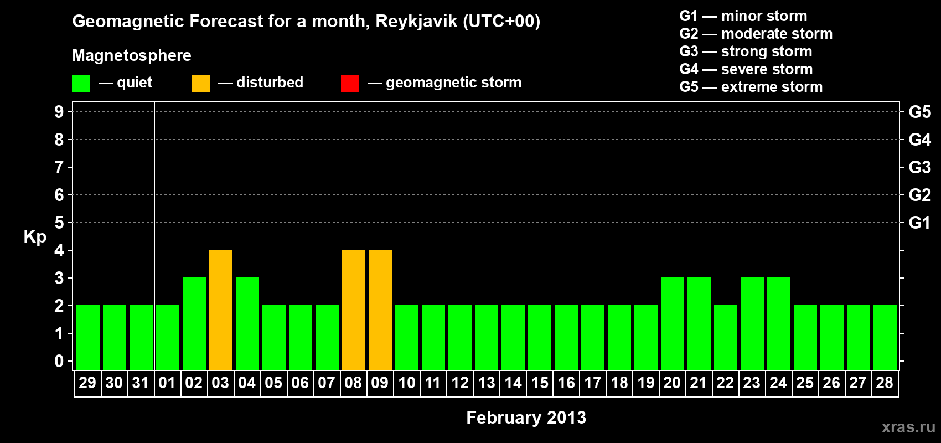Viewport: 941px width, 443px height.
Task: Click the green bar for day 24
Action: (779, 323)
